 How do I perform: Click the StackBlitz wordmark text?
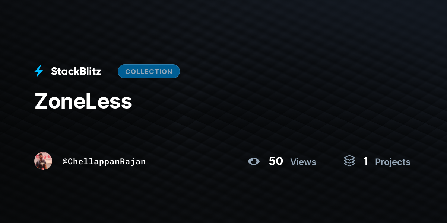pyautogui.click(x=76, y=71)
